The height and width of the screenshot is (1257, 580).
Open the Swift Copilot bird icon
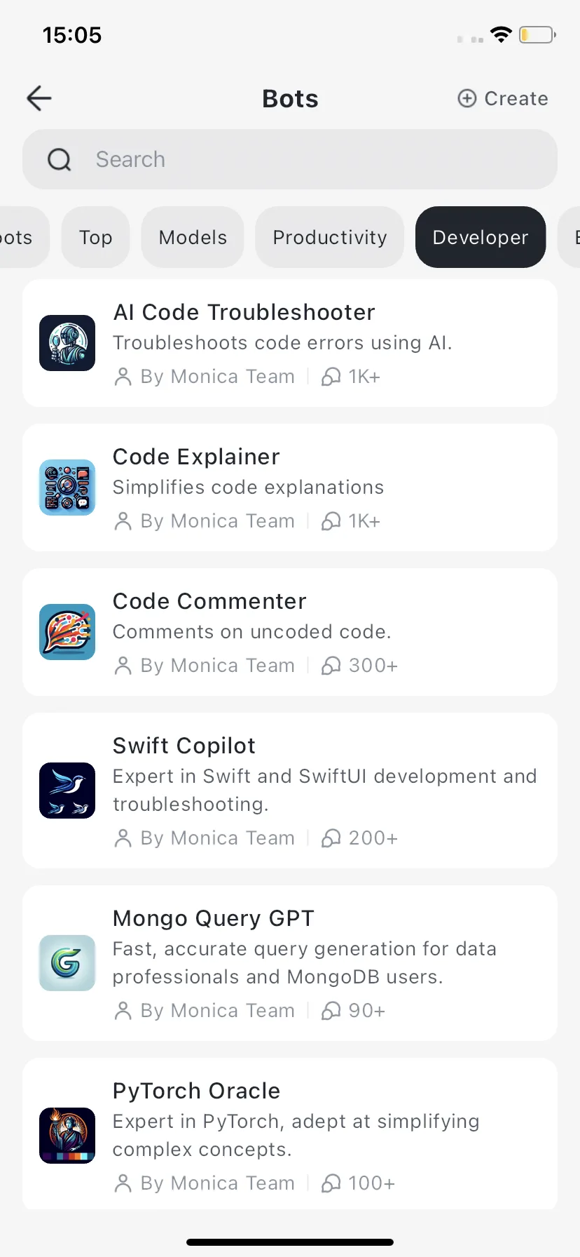coord(67,791)
